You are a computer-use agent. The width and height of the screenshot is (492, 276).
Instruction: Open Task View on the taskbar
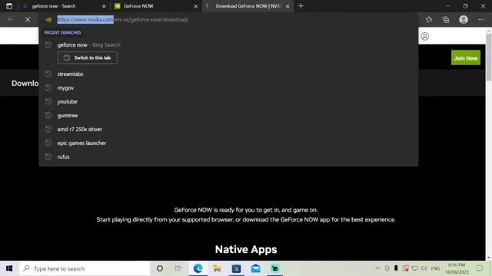[178, 268]
